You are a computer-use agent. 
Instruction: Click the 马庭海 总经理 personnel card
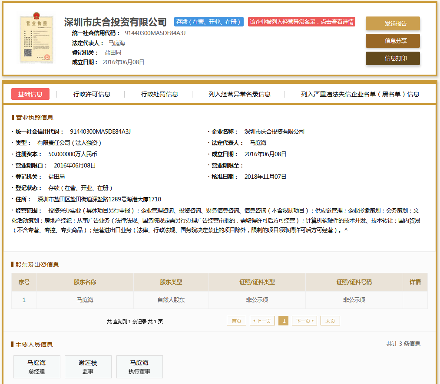37,367
